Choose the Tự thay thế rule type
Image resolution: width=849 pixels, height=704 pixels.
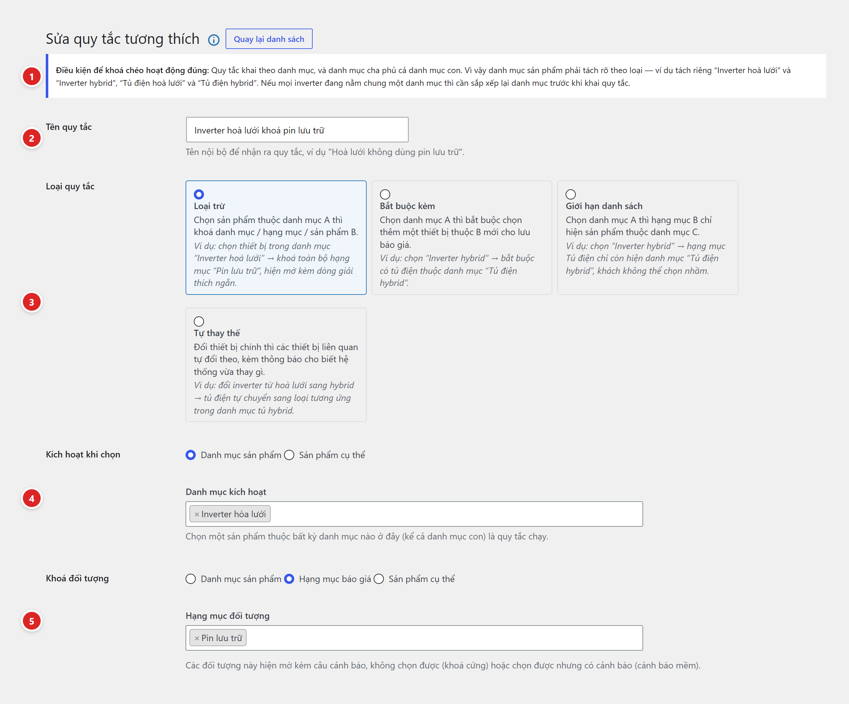click(199, 322)
